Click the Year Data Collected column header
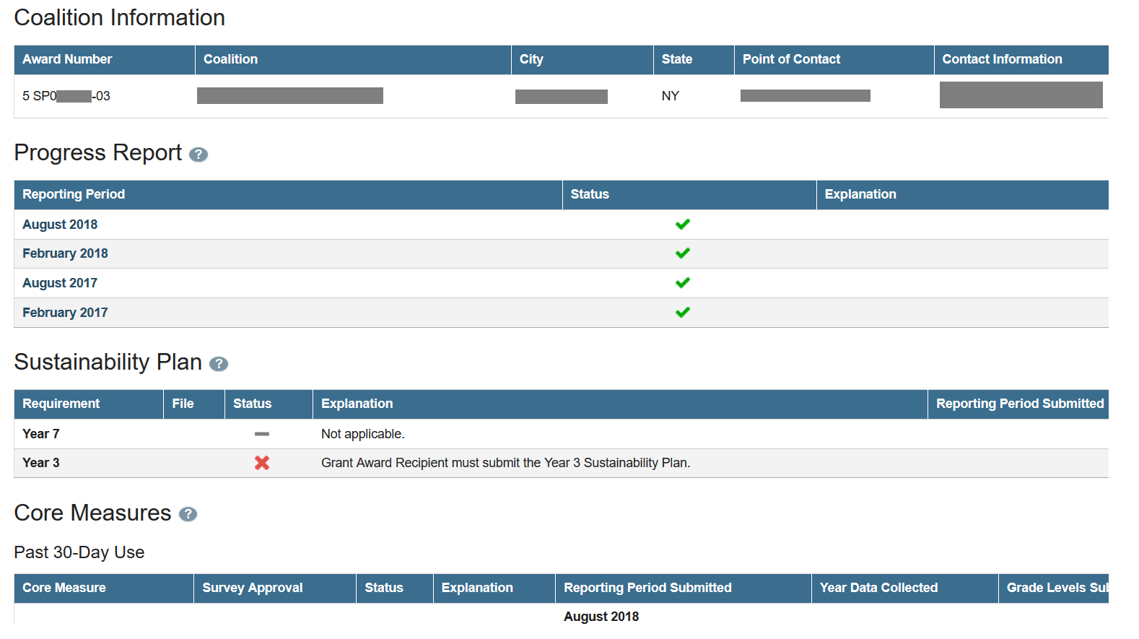The image size is (1139, 639). pos(878,588)
